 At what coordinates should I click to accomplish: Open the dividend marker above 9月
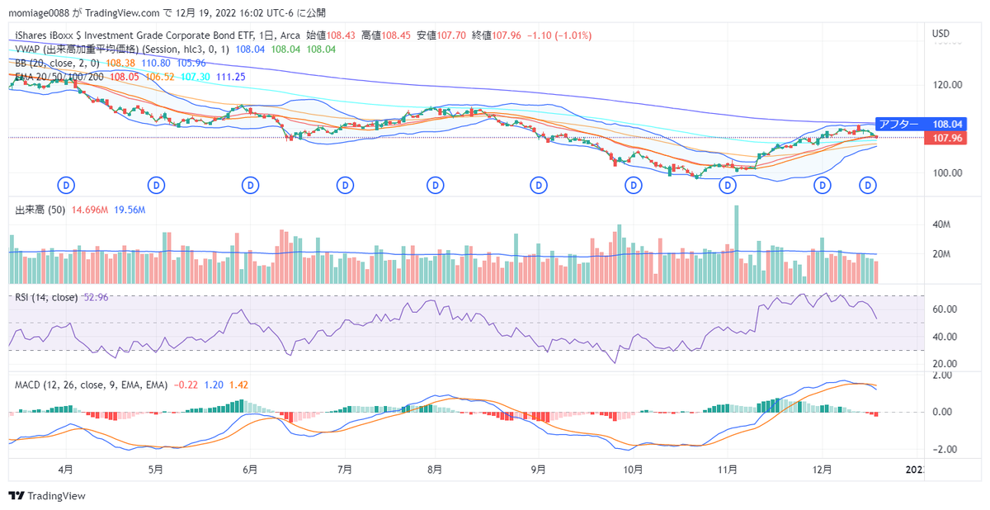tap(538, 185)
